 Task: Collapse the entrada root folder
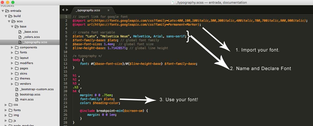[3, 11]
